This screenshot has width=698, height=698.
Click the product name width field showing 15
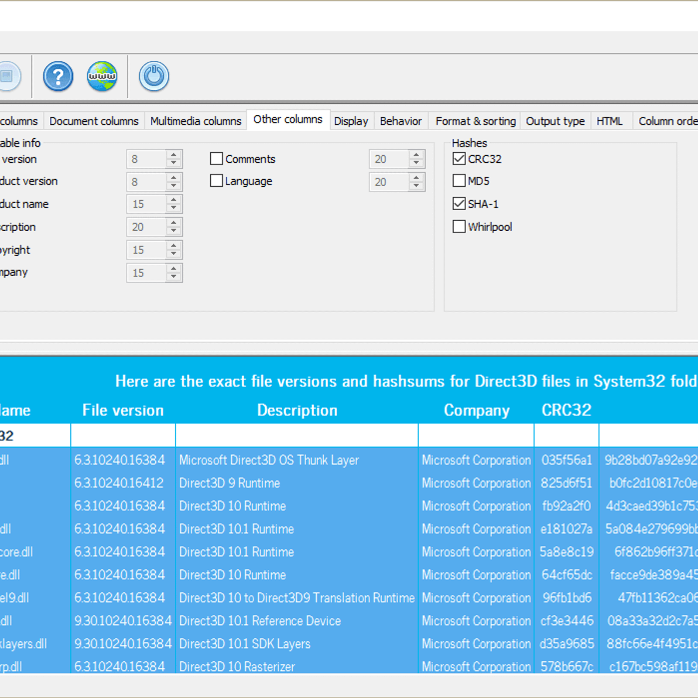[x=147, y=204]
